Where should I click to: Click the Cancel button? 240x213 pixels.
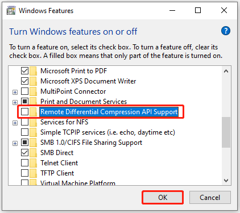pyautogui.click(x=210, y=198)
